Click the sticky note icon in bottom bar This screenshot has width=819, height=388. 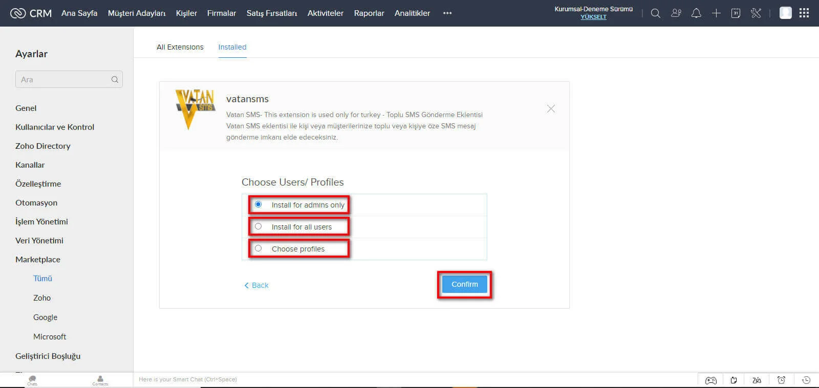(x=734, y=380)
